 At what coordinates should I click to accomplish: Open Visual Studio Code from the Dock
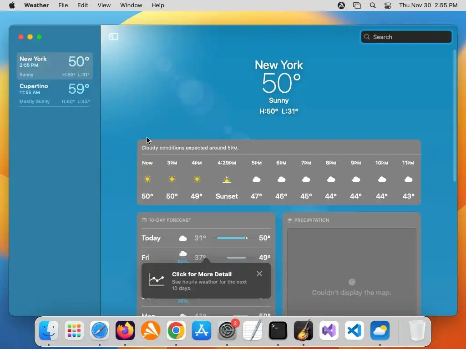tap(354, 330)
